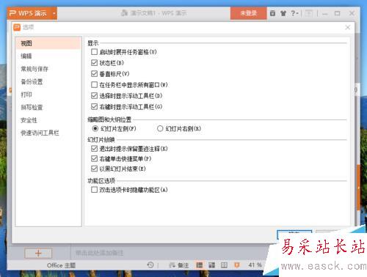The height and width of the screenshot is (277, 367).
Task: Uncheck 右键单击快捷菜单(P) checkbox
Action: coord(94,159)
